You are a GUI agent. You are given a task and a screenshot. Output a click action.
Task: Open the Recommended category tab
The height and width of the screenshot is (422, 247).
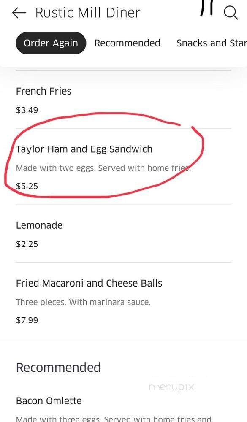127,43
